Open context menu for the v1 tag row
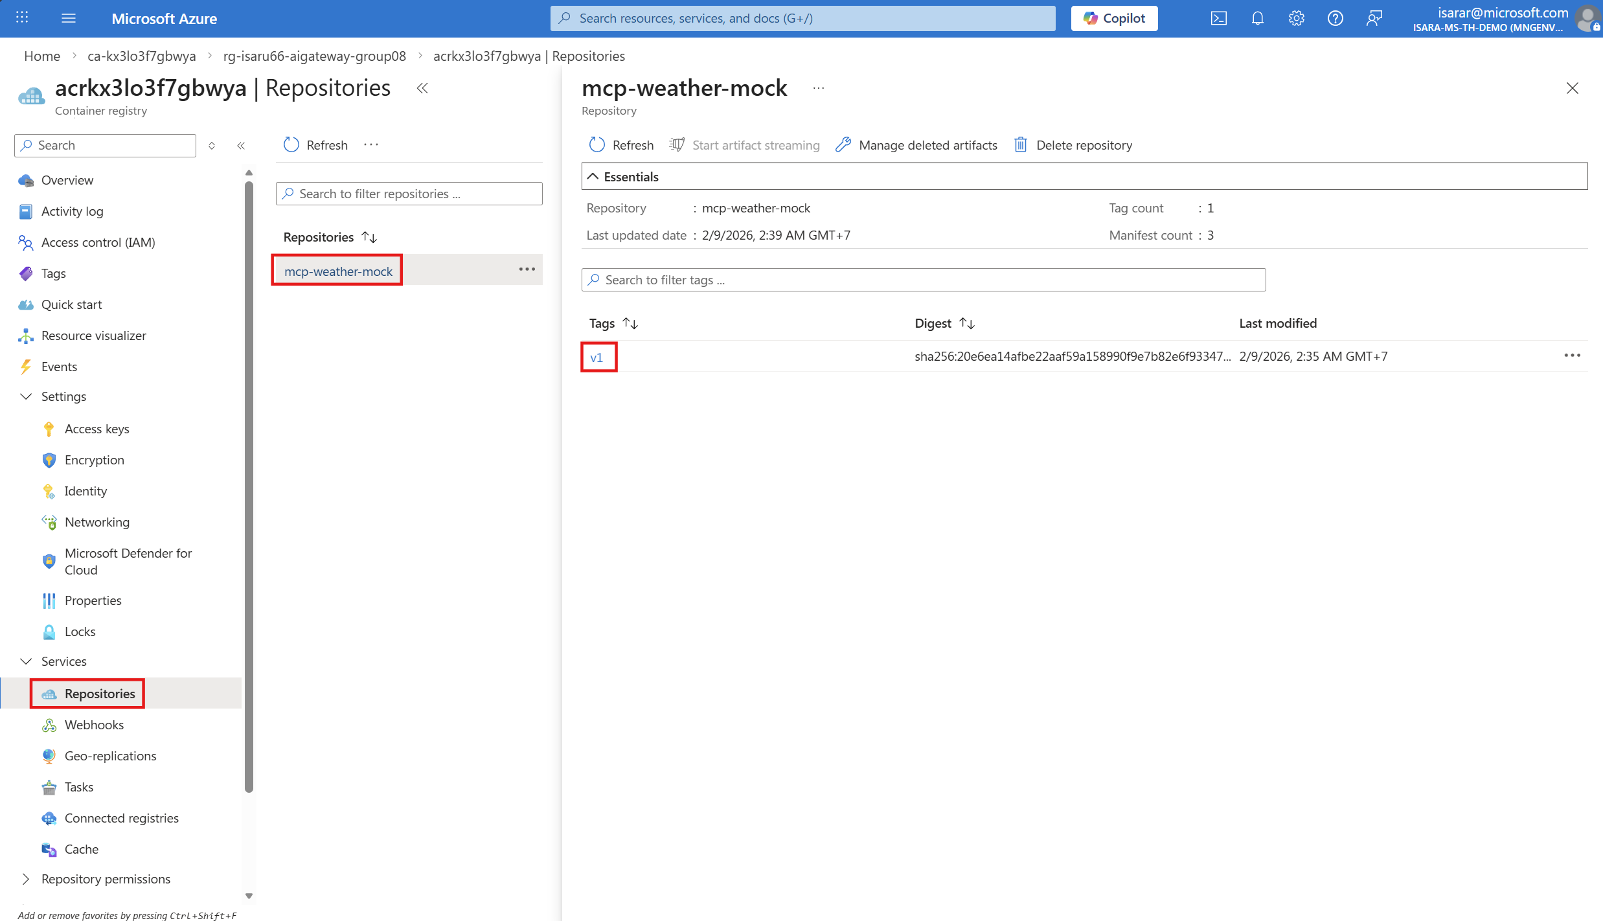The image size is (1603, 921). [x=1573, y=356]
